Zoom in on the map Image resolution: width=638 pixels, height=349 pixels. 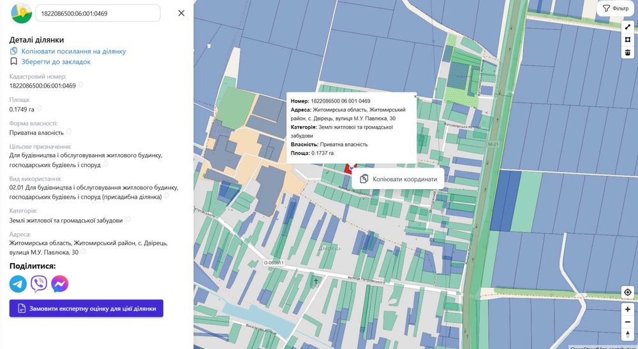628,309
